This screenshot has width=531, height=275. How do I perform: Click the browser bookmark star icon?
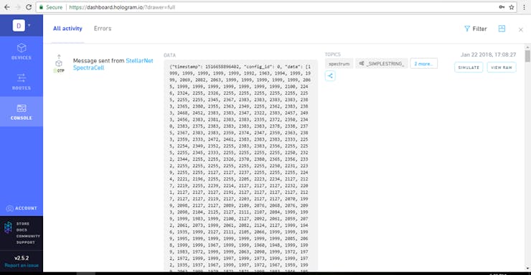coord(512,7)
